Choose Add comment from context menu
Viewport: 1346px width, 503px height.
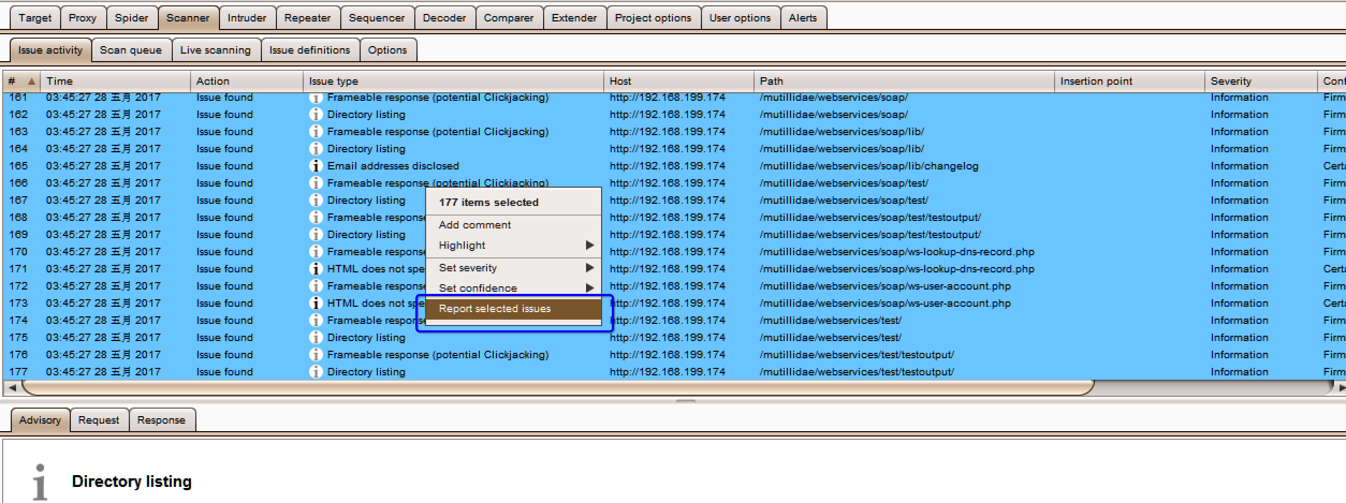coord(513,225)
